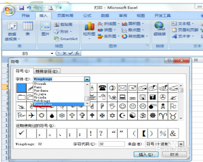
Task: Select the Special Characters (特殊字符) tab
Action: (x=47, y=71)
